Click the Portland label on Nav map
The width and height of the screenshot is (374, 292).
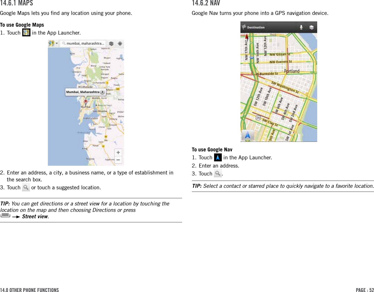[x=292, y=71]
